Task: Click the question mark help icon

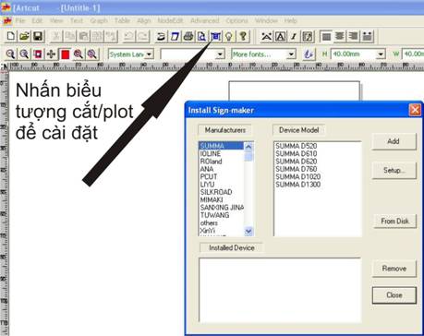Action: (243, 36)
